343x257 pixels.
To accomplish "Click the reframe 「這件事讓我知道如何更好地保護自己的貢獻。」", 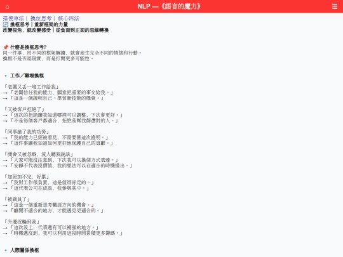I will coord(62,143).
